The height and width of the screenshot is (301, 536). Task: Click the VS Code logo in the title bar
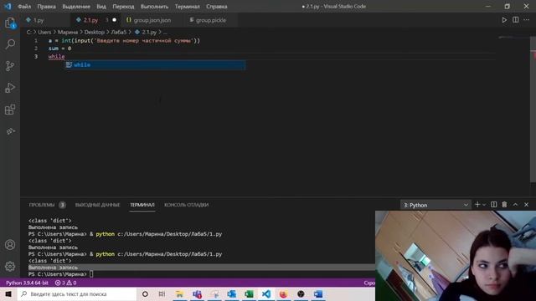[8, 6]
